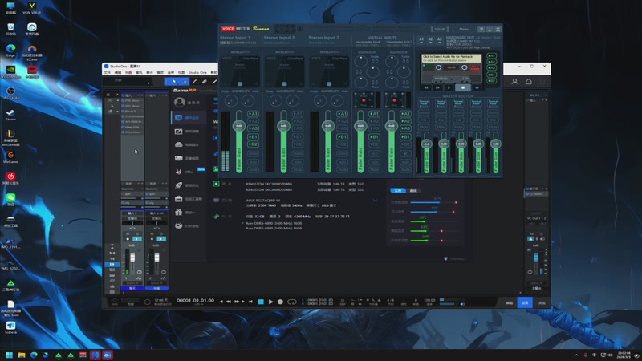Select the eraser tool in Studio One toolbar
The height and width of the screenshot is (361, 642).
click(x=205, y=82)
